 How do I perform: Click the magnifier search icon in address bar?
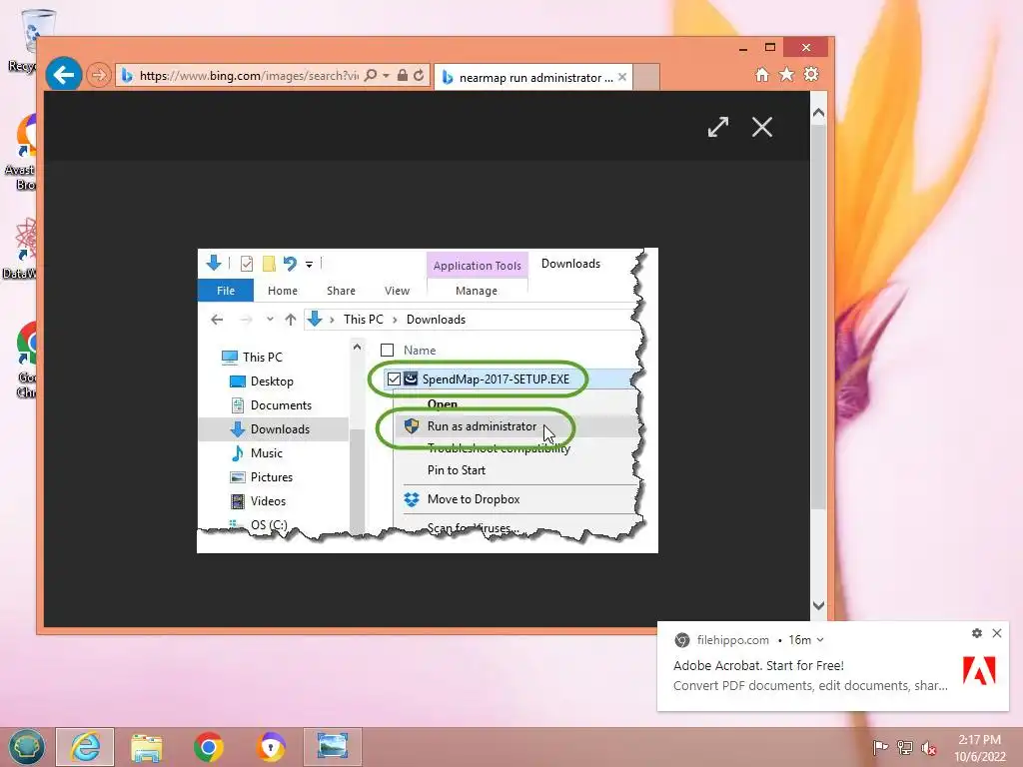pyautogui.click(x=371, y=76)
